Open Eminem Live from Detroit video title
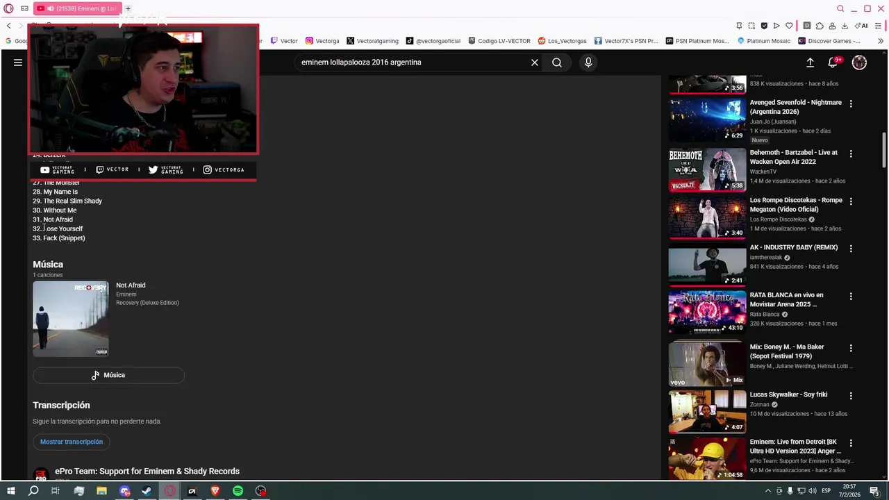The width and height of the screenshot is (889, 500). coord(795,447)
